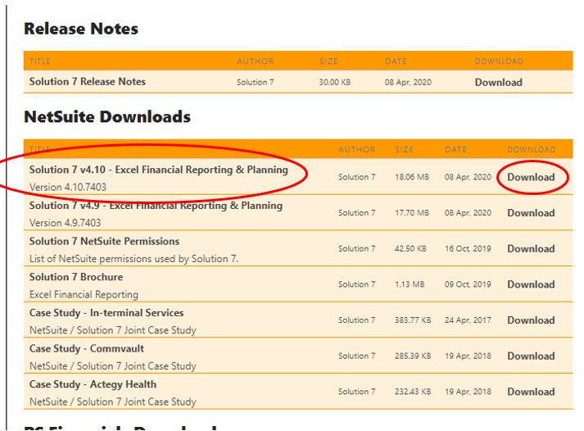The width and height of the screenshot is (584, 431).
Task: Select the Solution 7 NetSuite Permissions title
Action: (104, 242)
